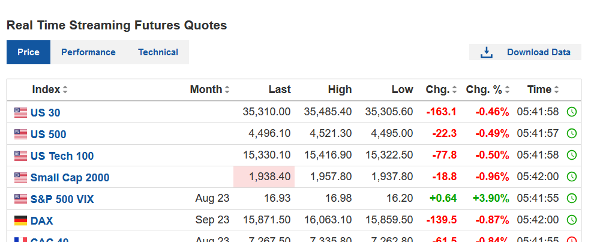Click the clock icon in US Tech 100 row
The width and height of the screenshot is (600, 242).
click(572, 156)
